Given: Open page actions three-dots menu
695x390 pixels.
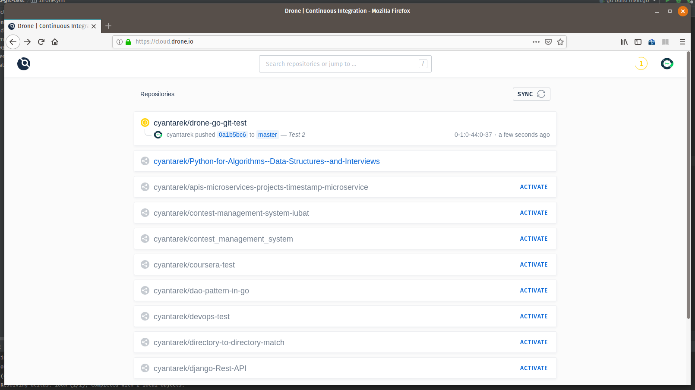Looking at the screenshot, I should [536, 42].
